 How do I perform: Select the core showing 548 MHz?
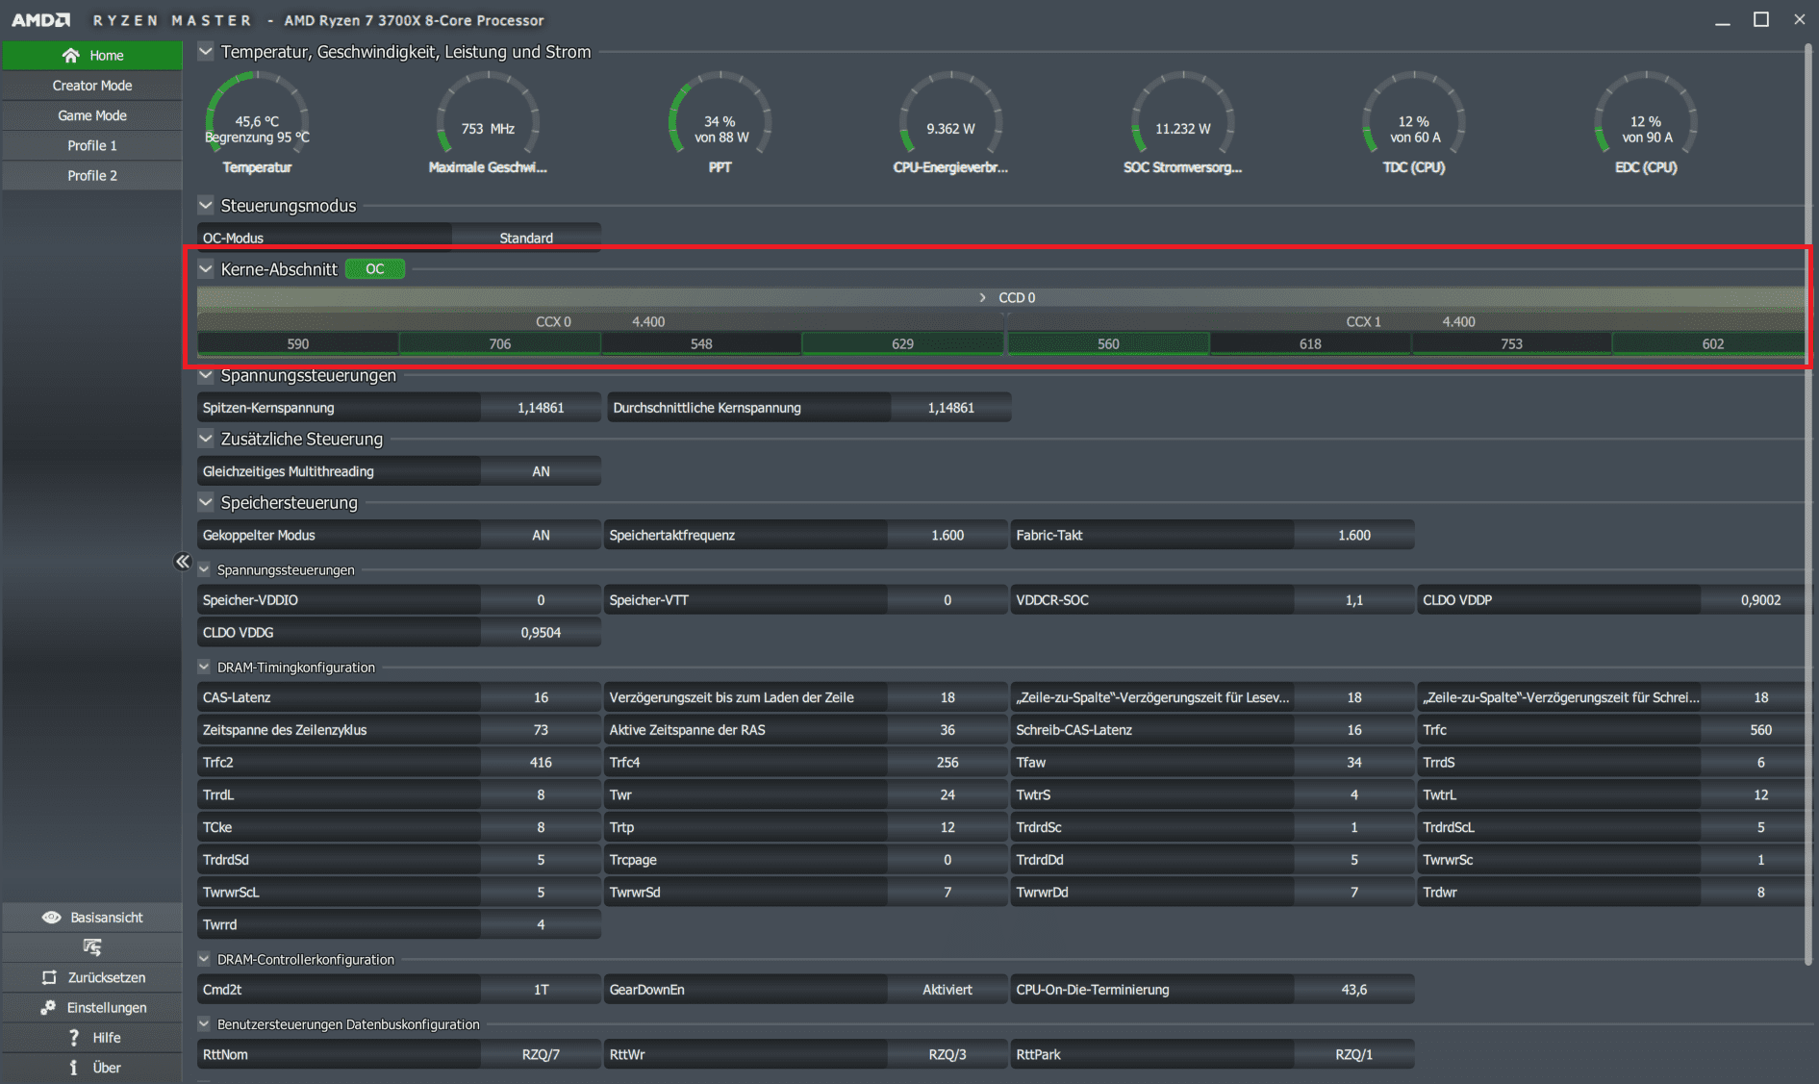[x=701, y=343]
